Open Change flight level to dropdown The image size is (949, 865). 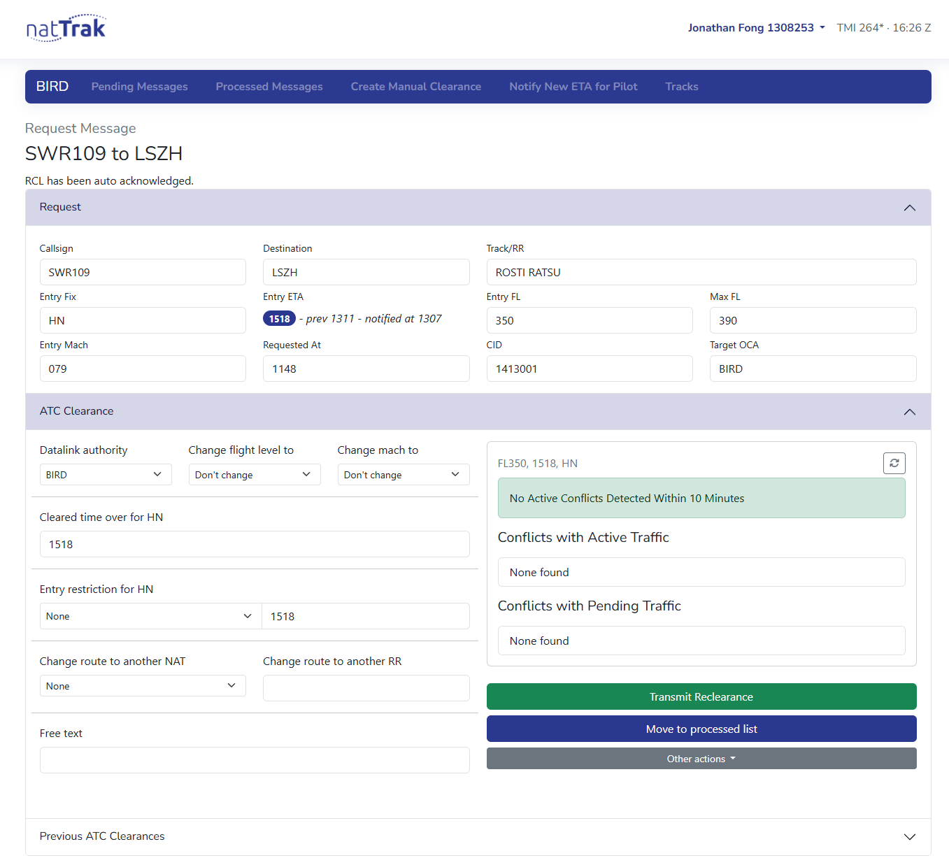[x=255, y=475]
